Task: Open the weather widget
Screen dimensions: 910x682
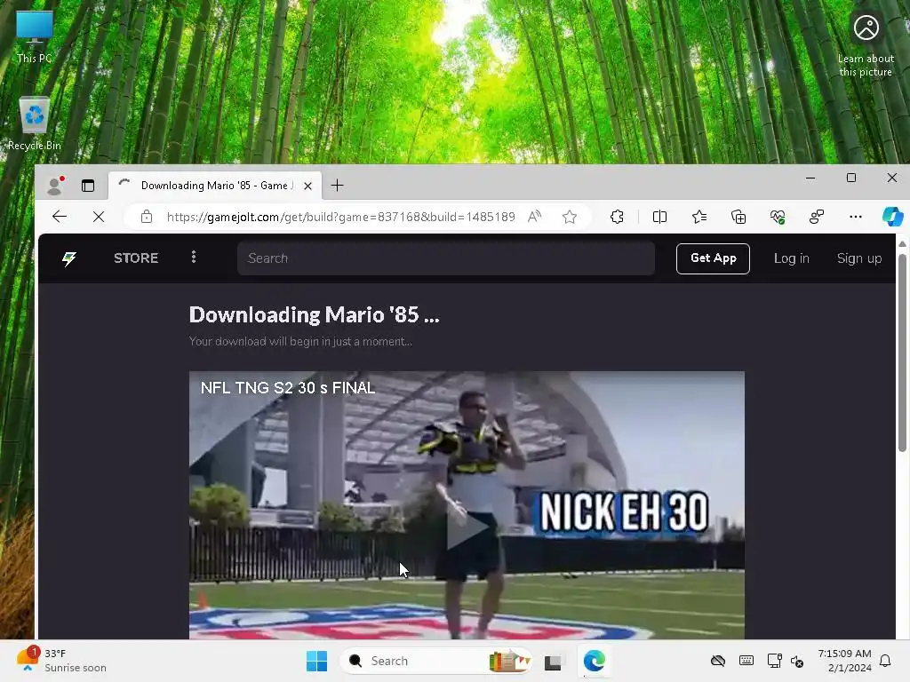Action: pos(61,661)
